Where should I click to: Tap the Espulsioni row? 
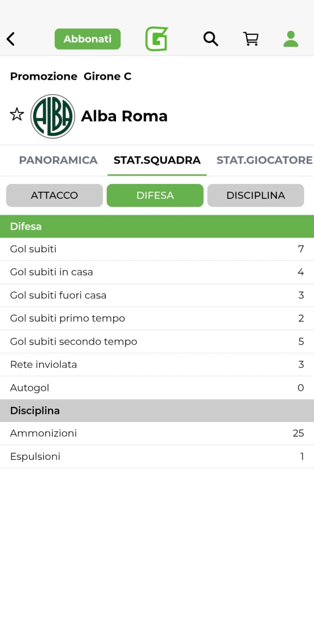click(x=157, y=457)
